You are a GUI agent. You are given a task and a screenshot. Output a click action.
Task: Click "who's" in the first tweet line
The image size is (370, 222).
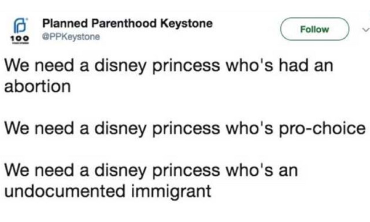249,66
